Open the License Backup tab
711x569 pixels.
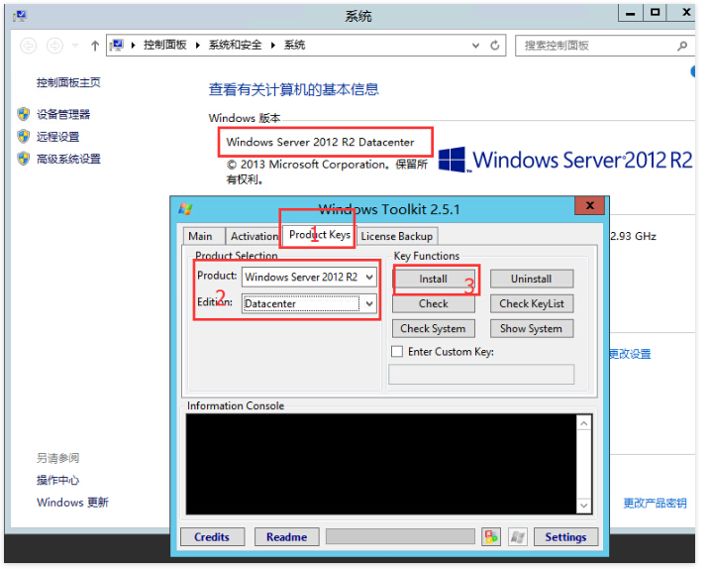(396, 236)
